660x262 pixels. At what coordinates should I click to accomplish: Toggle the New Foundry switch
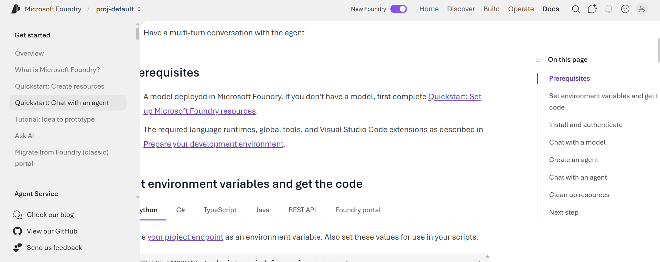399,9
